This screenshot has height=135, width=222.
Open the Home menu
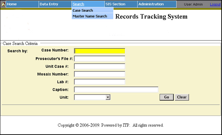(22, 4)
